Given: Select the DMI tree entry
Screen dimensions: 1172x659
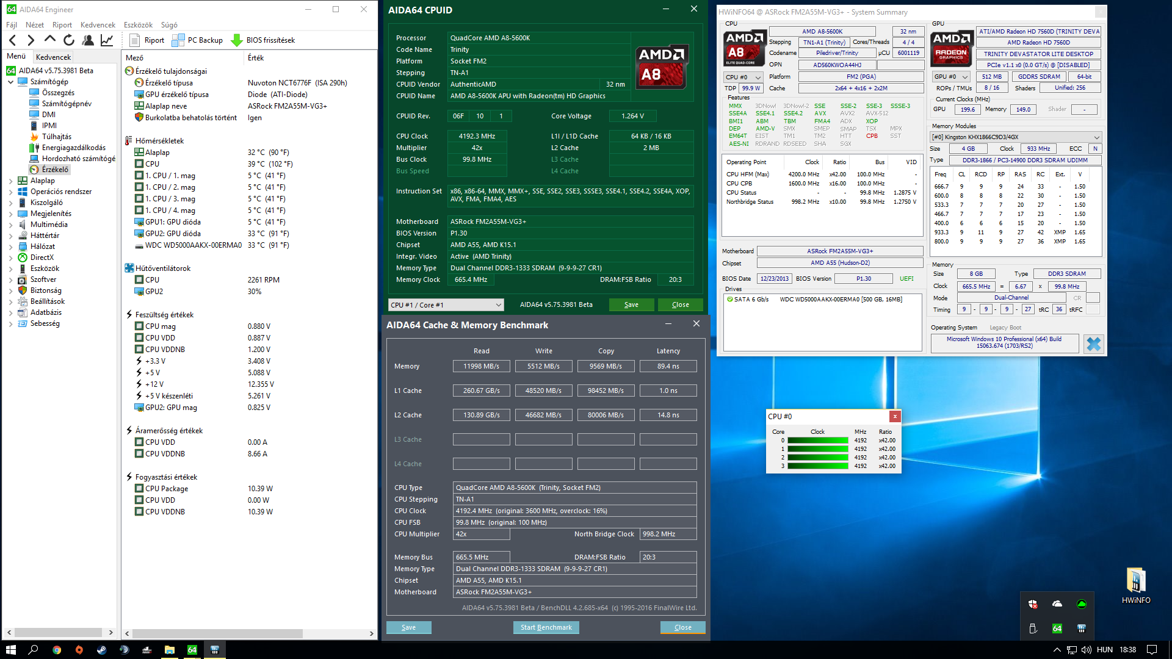Looking at the screenshot, I should 48,115.
